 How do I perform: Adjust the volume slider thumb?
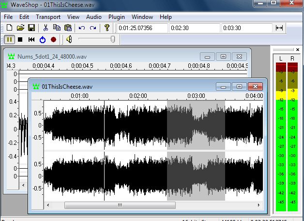pos(113,39)
